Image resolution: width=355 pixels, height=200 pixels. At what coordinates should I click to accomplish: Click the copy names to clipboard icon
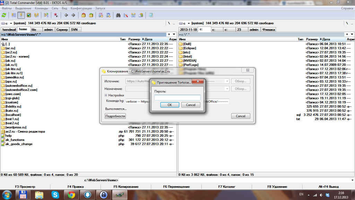pos(141,15)
